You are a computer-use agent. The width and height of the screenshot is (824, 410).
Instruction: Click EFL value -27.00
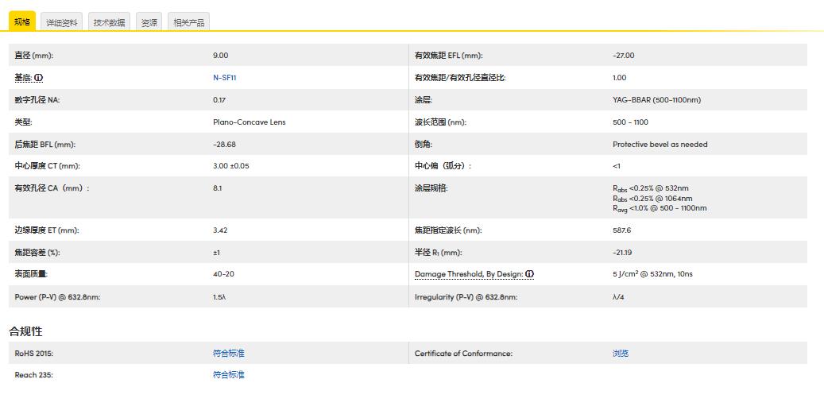624,55
